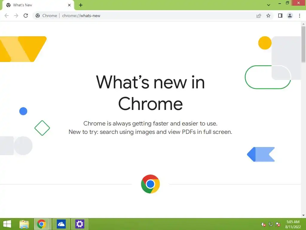Close the What's New tab
The height and width of the screenshot is (230, 306).
(x=69, y=5)
